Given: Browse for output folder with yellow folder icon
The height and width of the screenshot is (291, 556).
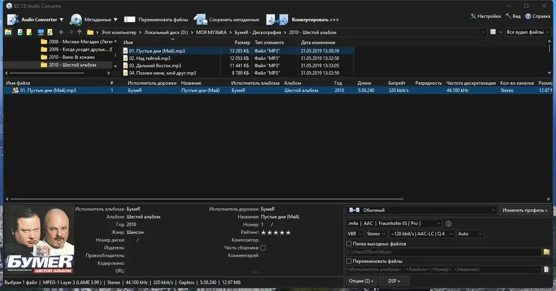Looking at the screenshot, I should tap(547, 252).
